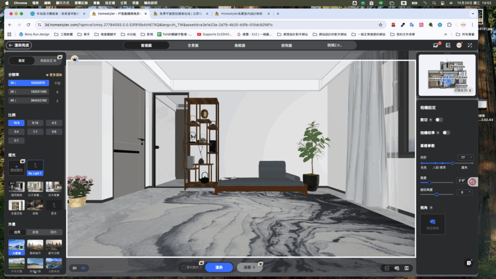The height and width of the screenshot is (279, 496).
Task: Click the blue 渲染 render button
Action: pyautogui.click(x=219, y=267)
